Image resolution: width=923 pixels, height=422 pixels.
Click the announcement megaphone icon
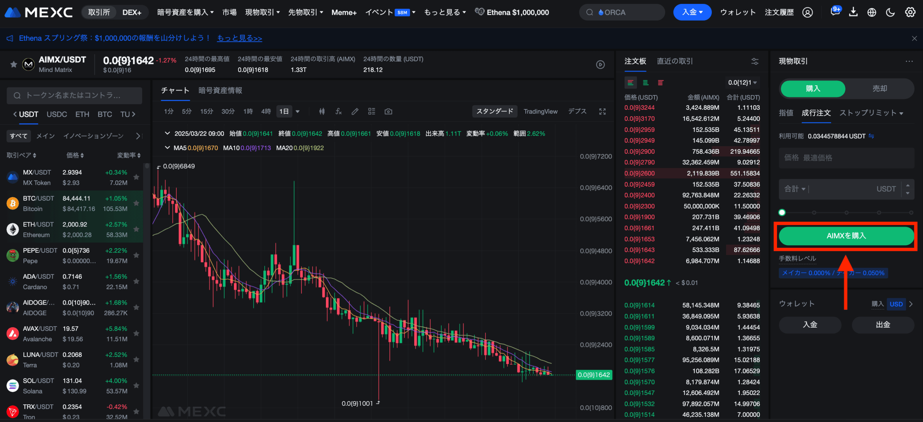tap(10, 38)
